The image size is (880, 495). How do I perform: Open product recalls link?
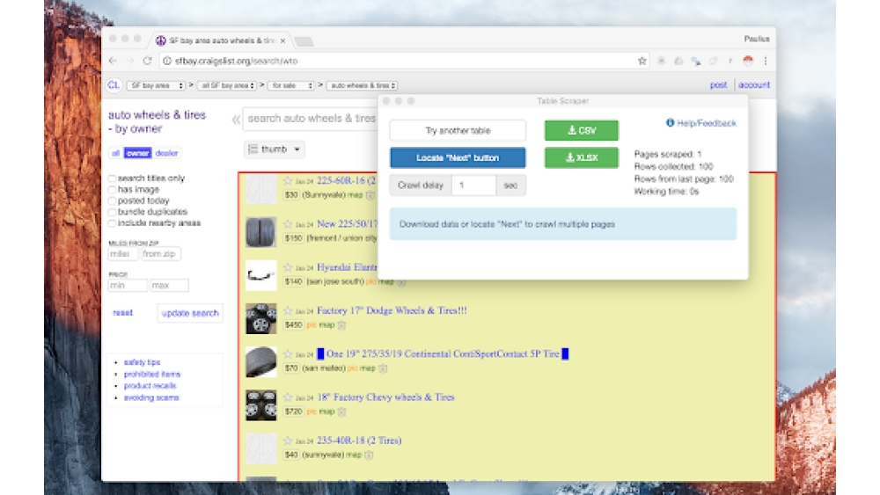coord(150,386)
